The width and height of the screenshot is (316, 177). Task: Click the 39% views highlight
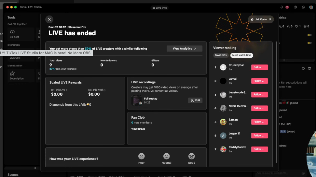click(x=88, y=49)
